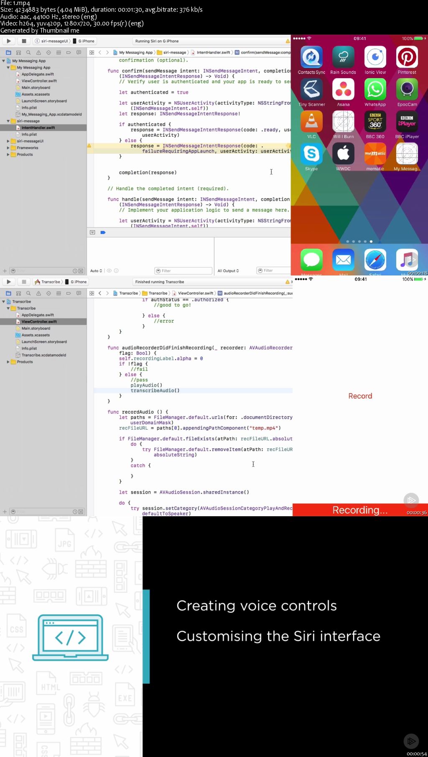Viewport: 428px width, 757px height.
Task: Open the VLC app
Action: 311,121
